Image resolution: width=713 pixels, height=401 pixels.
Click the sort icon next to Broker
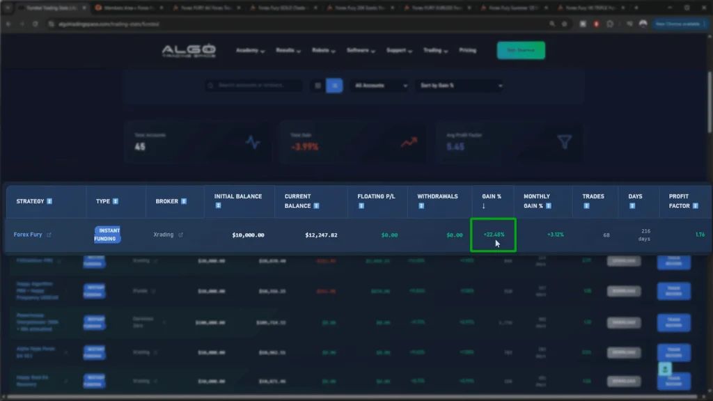point(184,201)
